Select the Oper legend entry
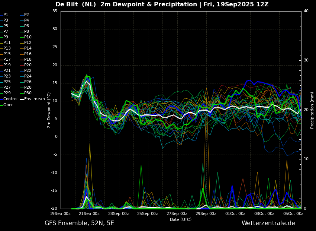 tap(6, 105)
